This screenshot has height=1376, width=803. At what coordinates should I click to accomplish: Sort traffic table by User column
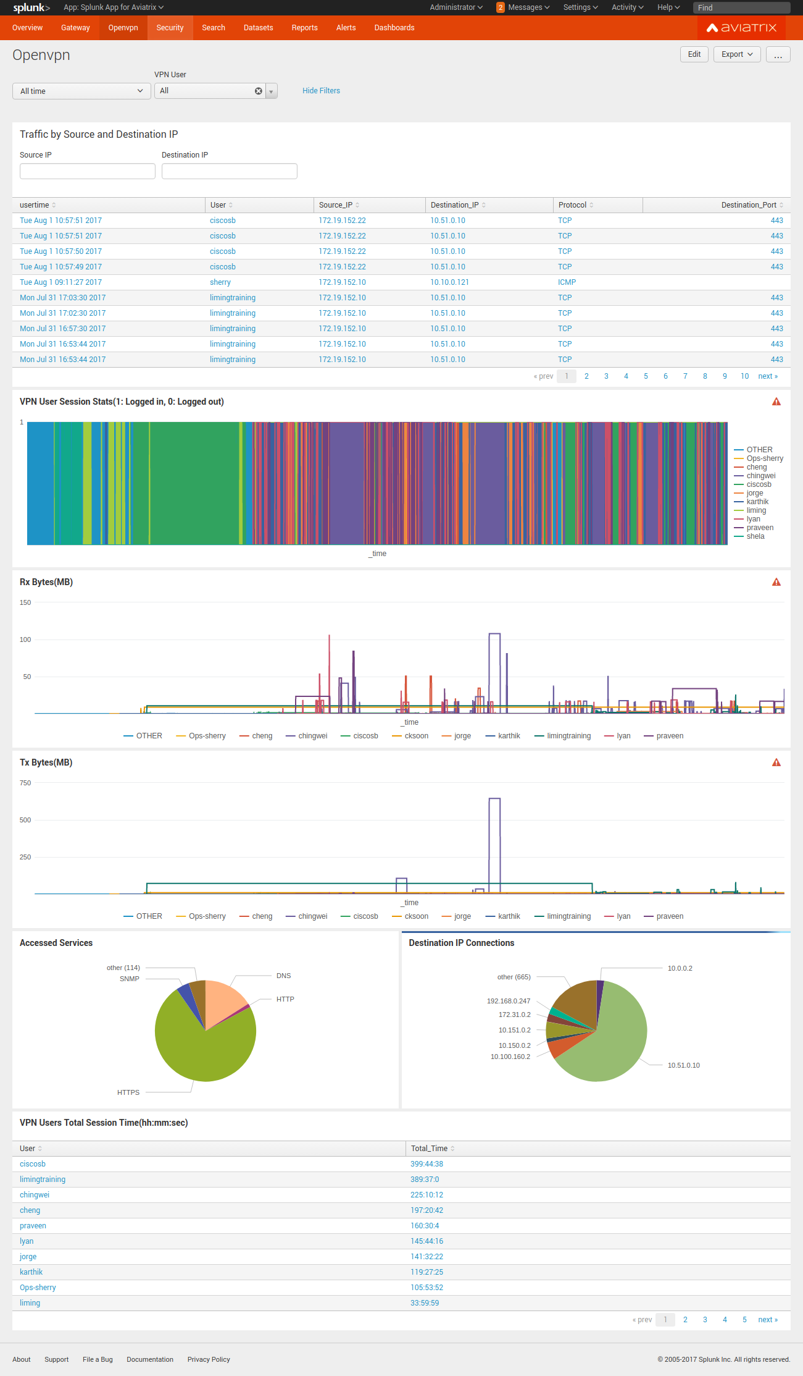coord(222,205)
